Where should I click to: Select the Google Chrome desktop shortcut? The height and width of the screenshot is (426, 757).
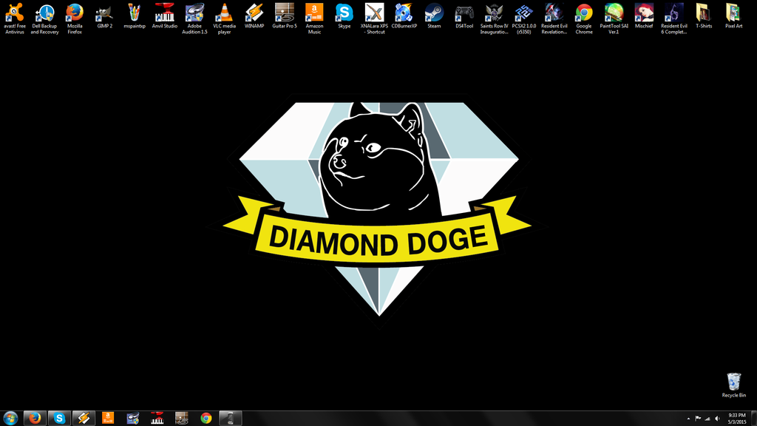(584, 18)
